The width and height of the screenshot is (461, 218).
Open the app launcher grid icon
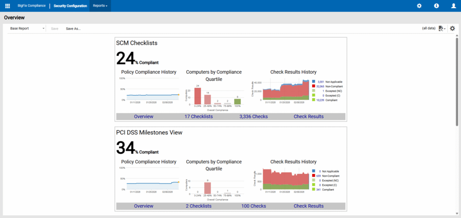click(x=7, y=6)
